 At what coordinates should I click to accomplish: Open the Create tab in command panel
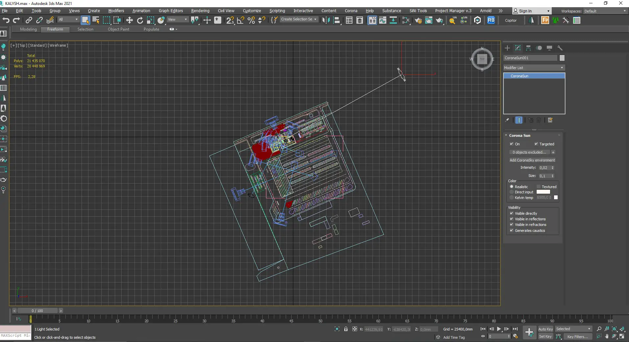tap(507, 48)
